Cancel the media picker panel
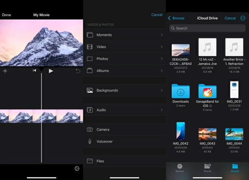Image resolution: width=249 pixels, height=180 pixels. [157, 15]
